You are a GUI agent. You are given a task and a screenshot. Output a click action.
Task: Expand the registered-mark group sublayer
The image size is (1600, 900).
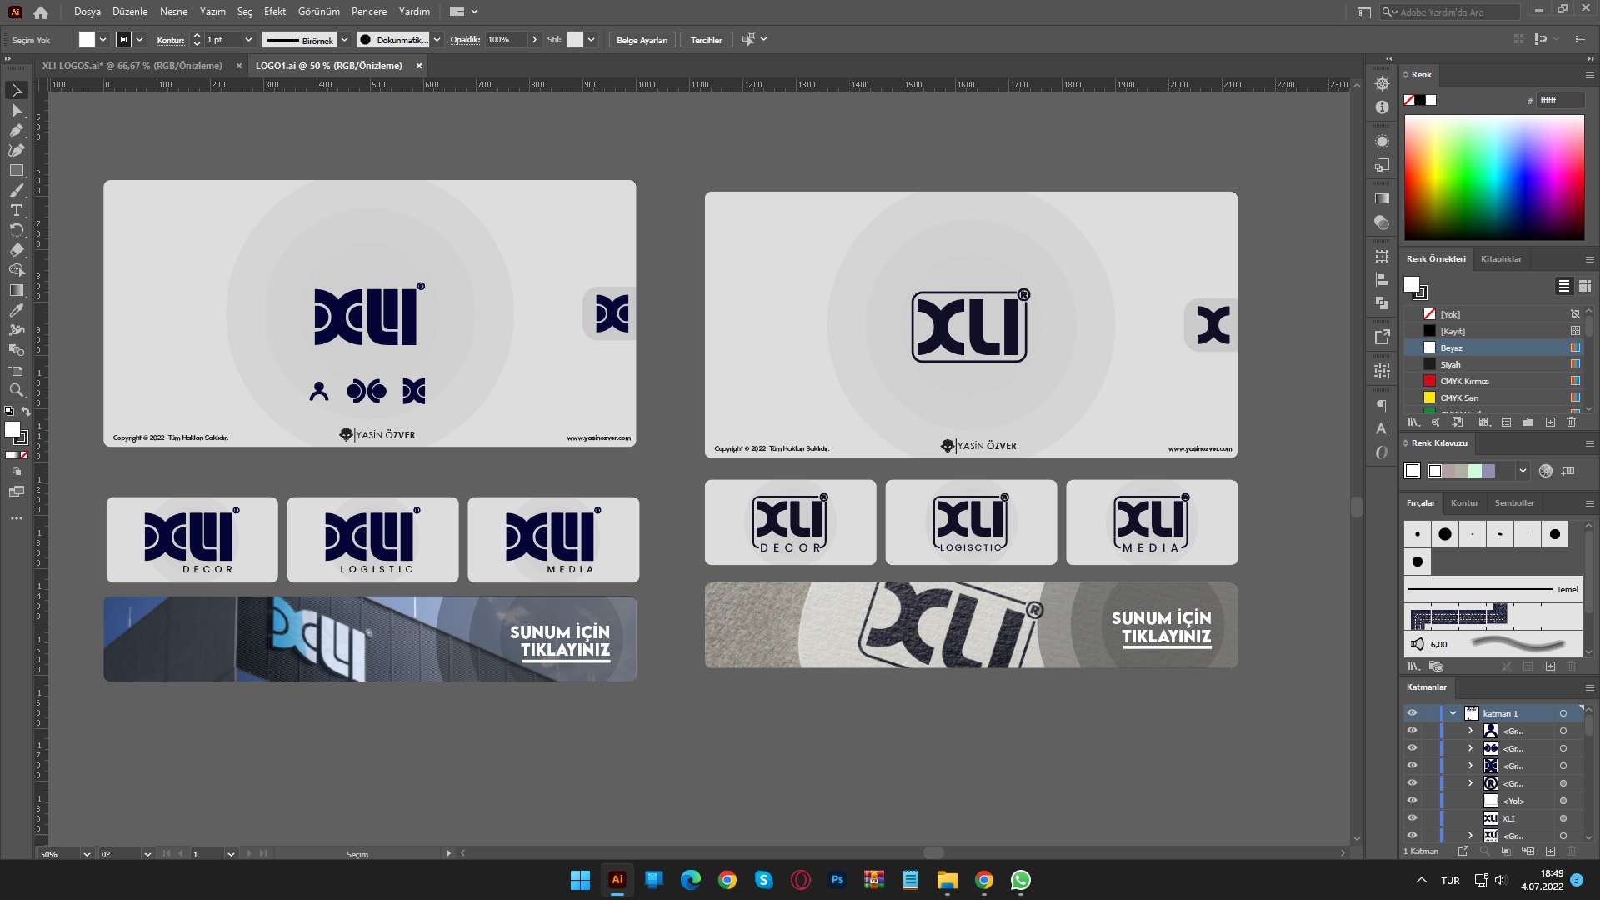1470,783
